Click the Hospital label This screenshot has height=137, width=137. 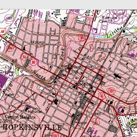pos(35,112)
